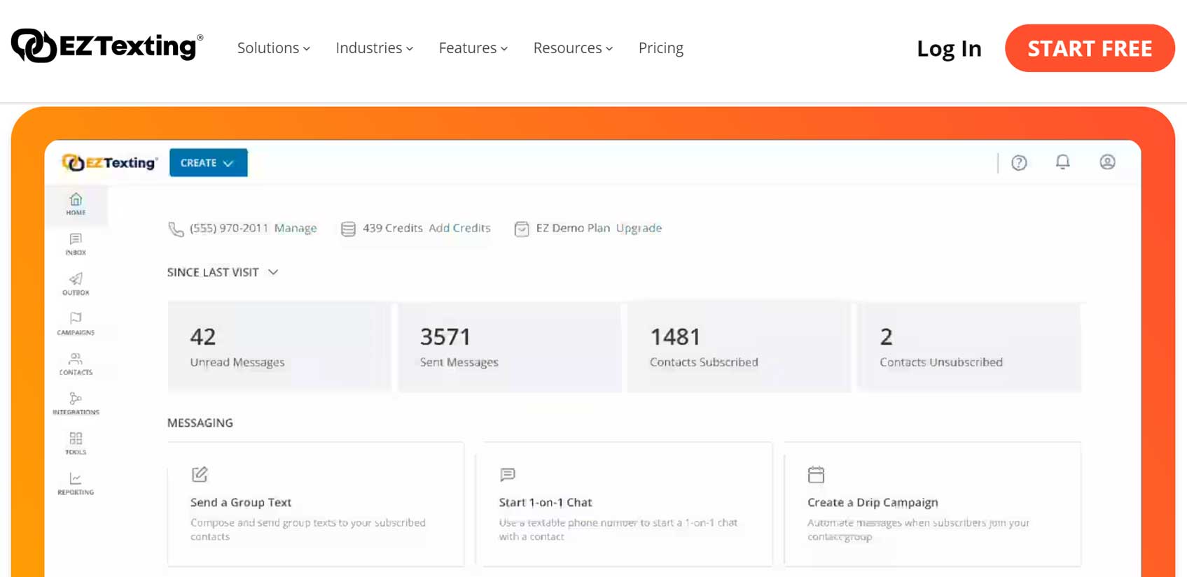The height and width of the screenshot is (577, 1187).
Task: Click the MESSAGING section heading
Action: click(200, 422)
